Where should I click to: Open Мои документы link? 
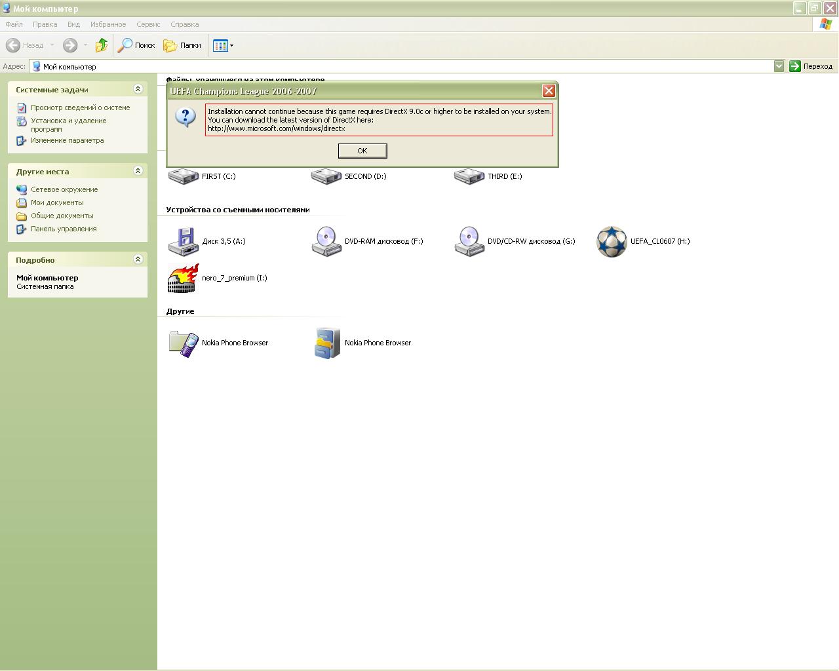pos(57,202)
